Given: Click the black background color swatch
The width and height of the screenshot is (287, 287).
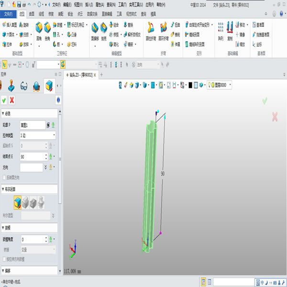Looking at the screenshot, I should 190,85.
